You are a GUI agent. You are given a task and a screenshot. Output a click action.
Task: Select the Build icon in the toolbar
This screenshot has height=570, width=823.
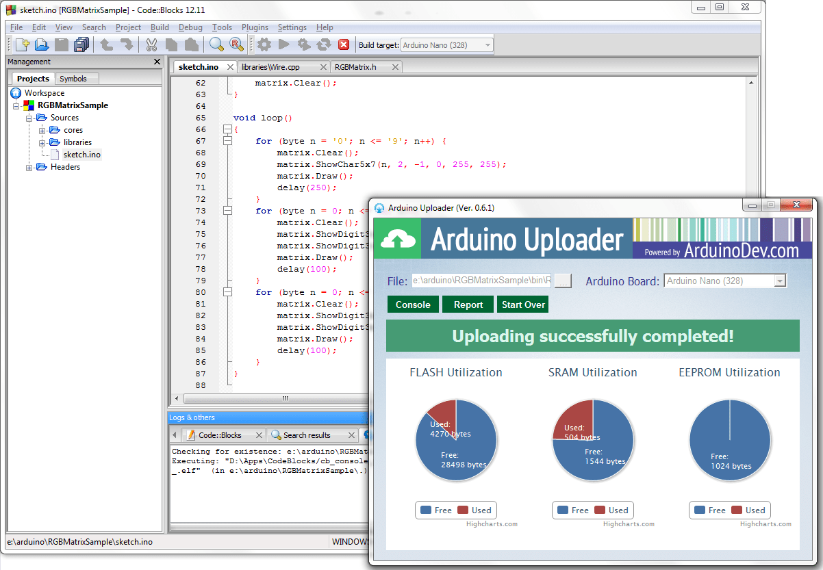pos(265,44)
